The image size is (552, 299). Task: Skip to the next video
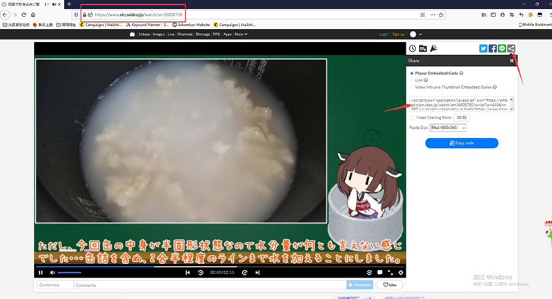pyautogui.click(x=257, y=273)
